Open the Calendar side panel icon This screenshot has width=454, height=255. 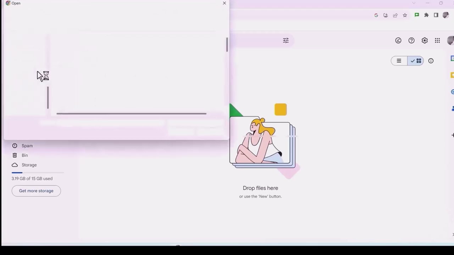(452, 58)
